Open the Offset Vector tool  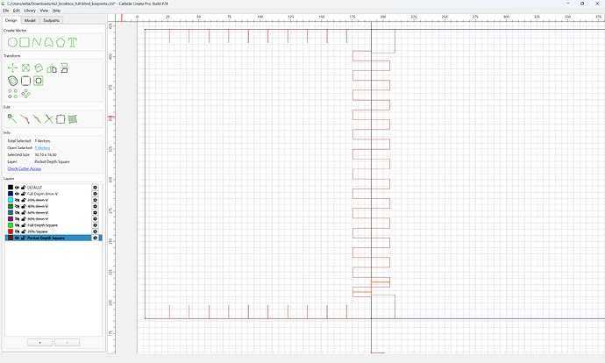coord(13,81)
